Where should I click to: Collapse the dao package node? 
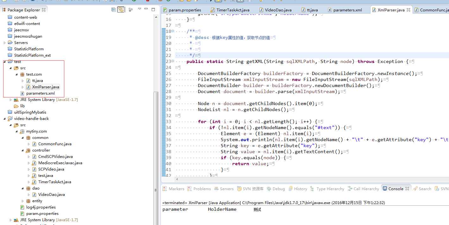click(x=22, y=188)
